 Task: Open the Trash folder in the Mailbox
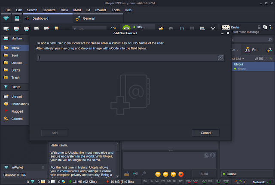coord(15,78)
